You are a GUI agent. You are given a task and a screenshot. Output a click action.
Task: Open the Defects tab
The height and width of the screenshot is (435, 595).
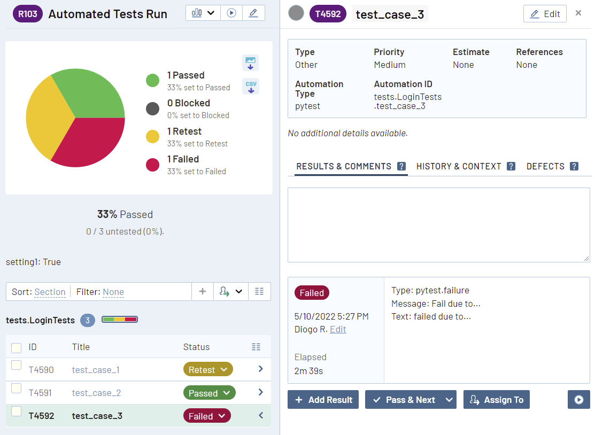545,166
